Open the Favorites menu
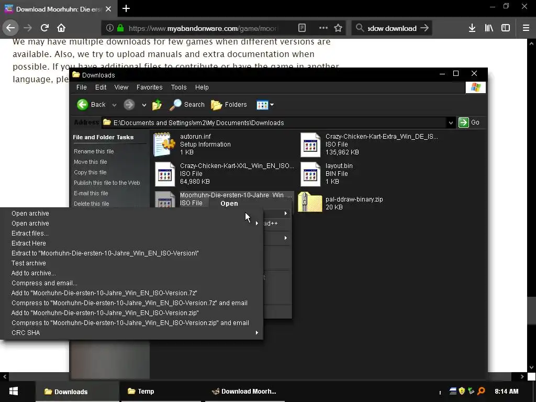The width and height of the screenshot is (536, 402). (149, 87)
